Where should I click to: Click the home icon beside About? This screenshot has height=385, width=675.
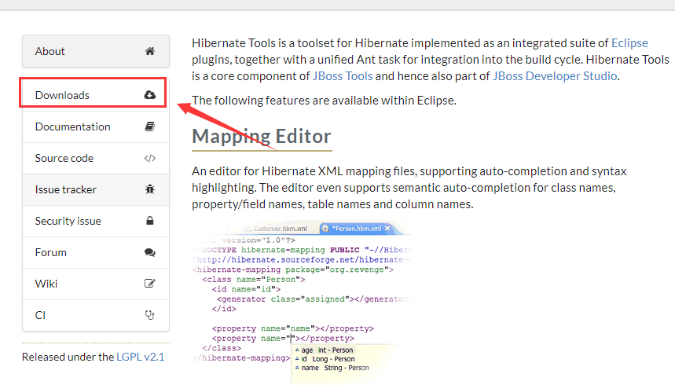(150, 51)
